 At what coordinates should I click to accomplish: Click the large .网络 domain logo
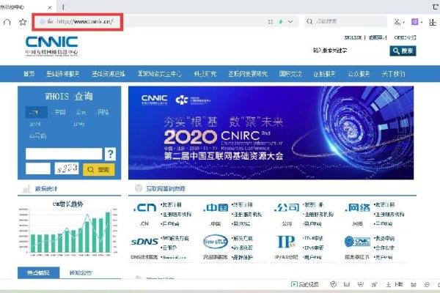pos(357,208)
